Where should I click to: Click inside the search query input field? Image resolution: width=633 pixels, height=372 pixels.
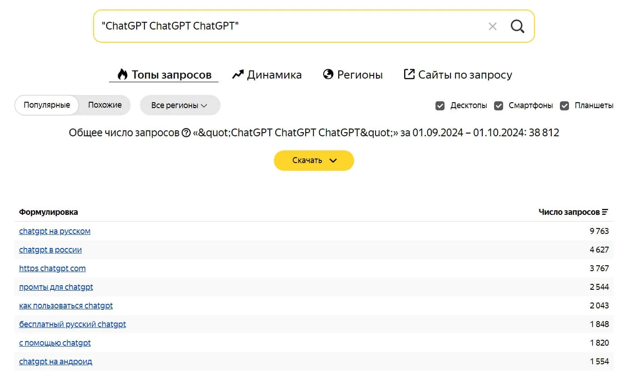(x=291, y=26)
